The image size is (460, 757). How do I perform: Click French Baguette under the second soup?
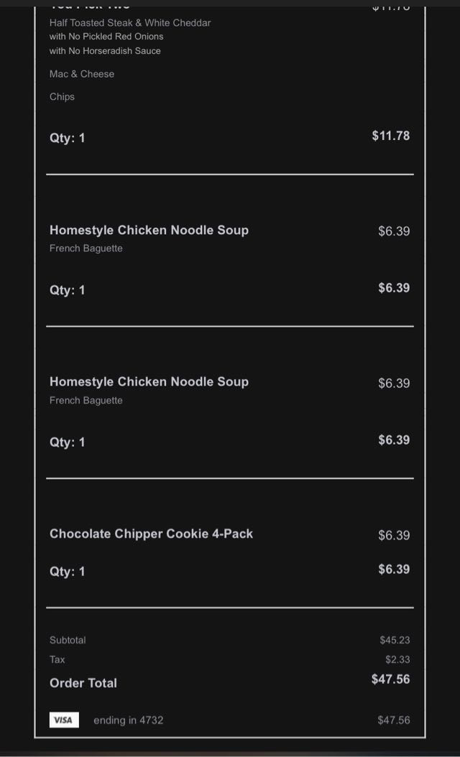86,401
